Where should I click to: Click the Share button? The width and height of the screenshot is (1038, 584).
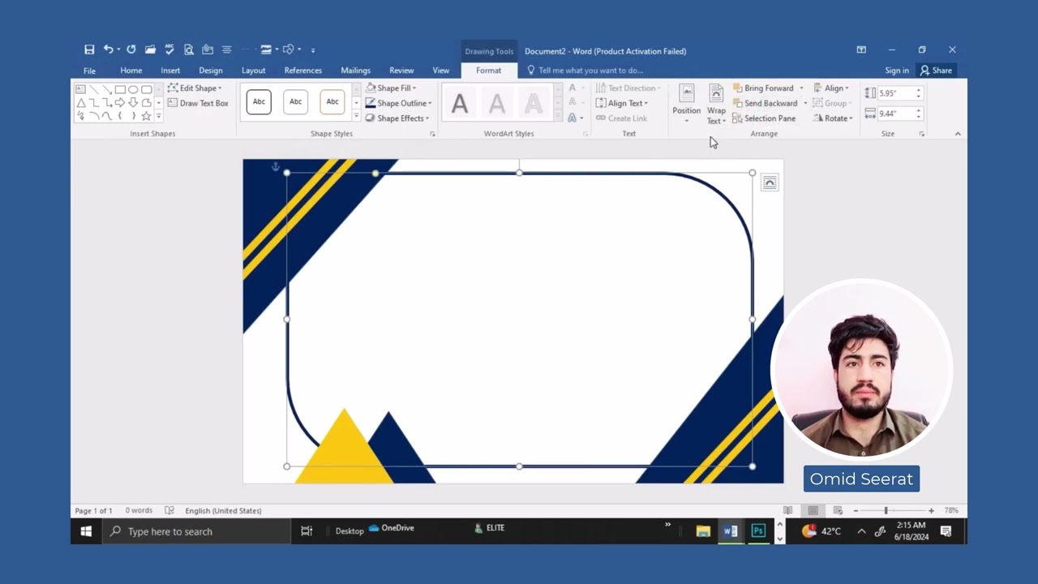coord(936,71)
